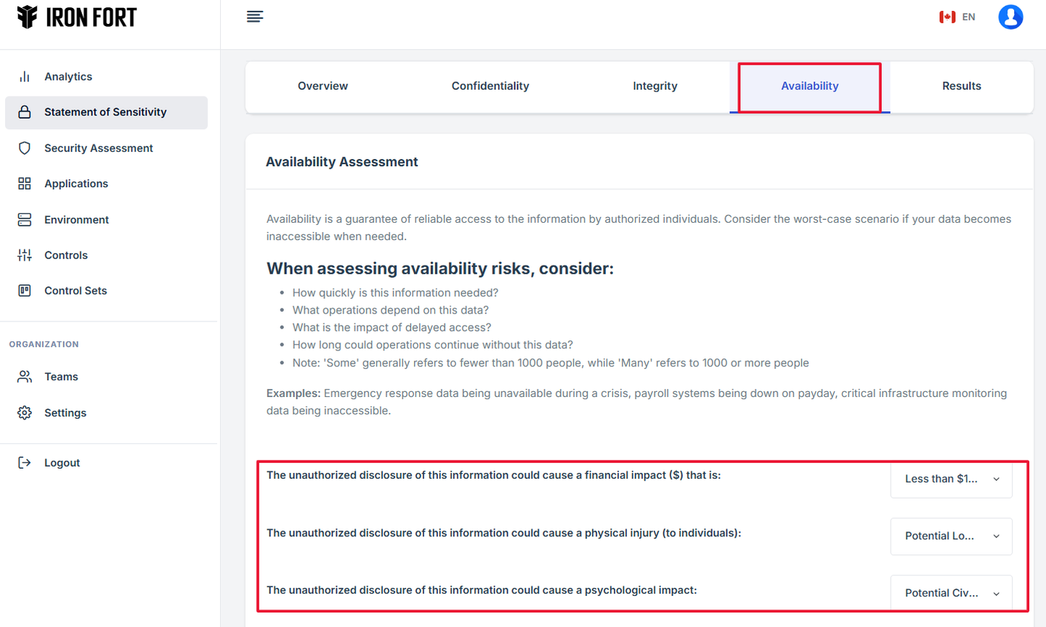Click the Logout arrow icon
Image resolution: width=1046 pixels, height=627 pixels.
point(25,463)
